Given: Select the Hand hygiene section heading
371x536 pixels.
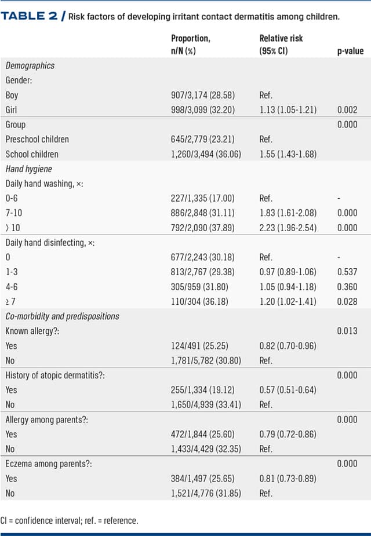Looking at the screenshot, I should coord(29,169).
